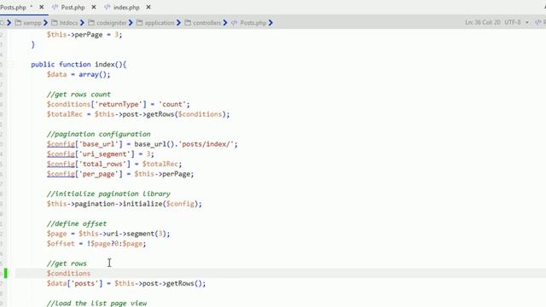
Task: Click the PHP file icon beside breadcrumb Posts.php
Action: point(235,23)
